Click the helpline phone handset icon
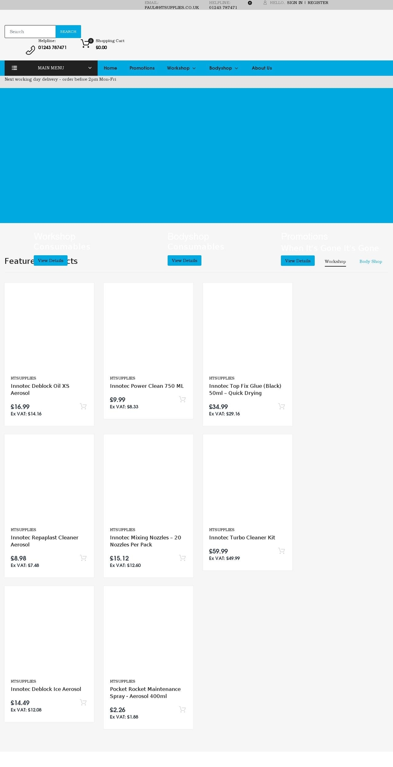This screenshot has width=393, height=767. (x=31, y=50)
